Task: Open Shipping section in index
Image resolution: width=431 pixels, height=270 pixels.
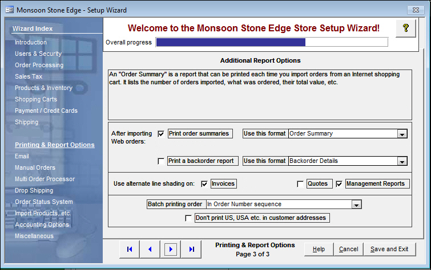Action: tap(27, 122)
